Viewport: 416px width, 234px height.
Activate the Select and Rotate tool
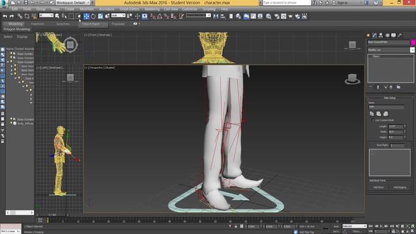coord(93,16)
